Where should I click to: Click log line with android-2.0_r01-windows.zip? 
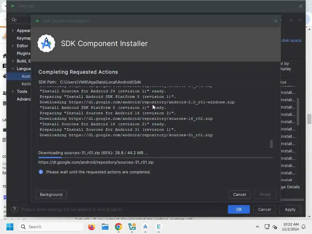(137, 102)
